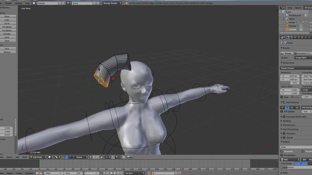312x175 pixels.
Task: Add a Cube mesh from the tool shelf
Action: (7, 20)
